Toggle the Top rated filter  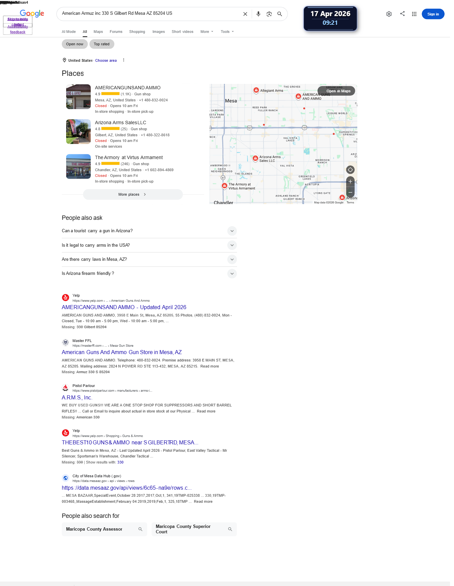click(x=102, y=44)
